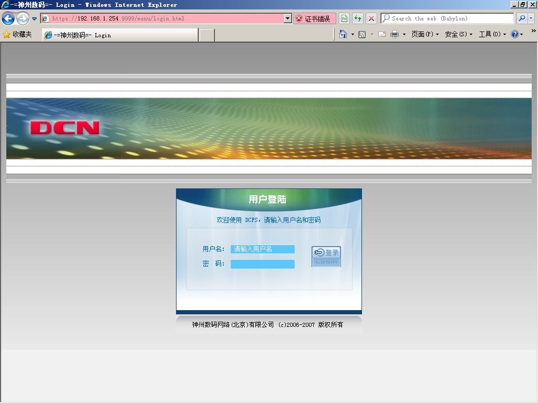Click the search magnifier button
The height and width of the screenshot is (403, 538).
pos(522,18)
